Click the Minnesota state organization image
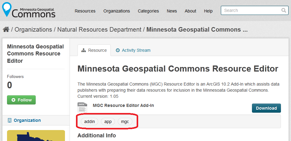 point(36,136)
